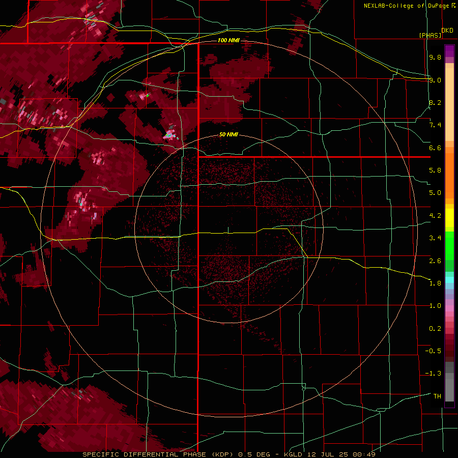The image size is (458, 458).
Task: Click the 1.0 value on the scale
Action: click(x=435, y=306)
